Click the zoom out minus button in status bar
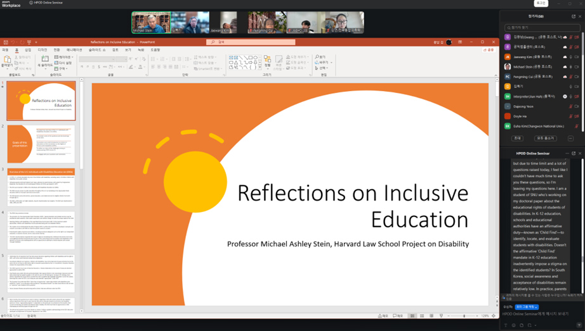The width and height of the screenshot is (585, 331). tap(449, 316)
